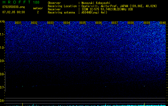Click the meteor echo dot near 0036
Viewport: 168px width, 106px height.
click(106, 87)
